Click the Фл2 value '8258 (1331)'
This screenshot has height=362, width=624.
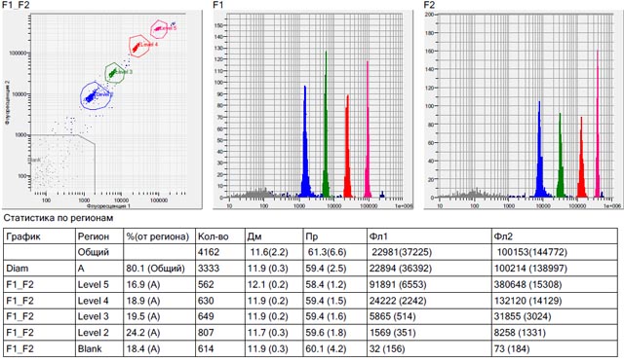point(520,333)
